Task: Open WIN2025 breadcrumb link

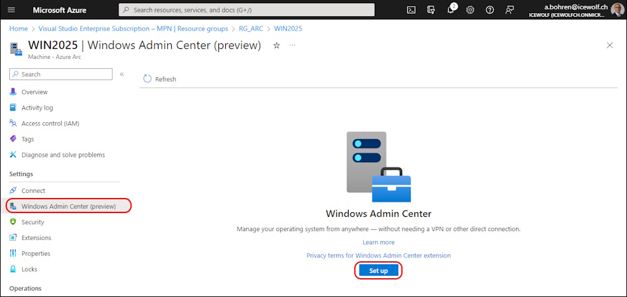Action: pos(288,29)
